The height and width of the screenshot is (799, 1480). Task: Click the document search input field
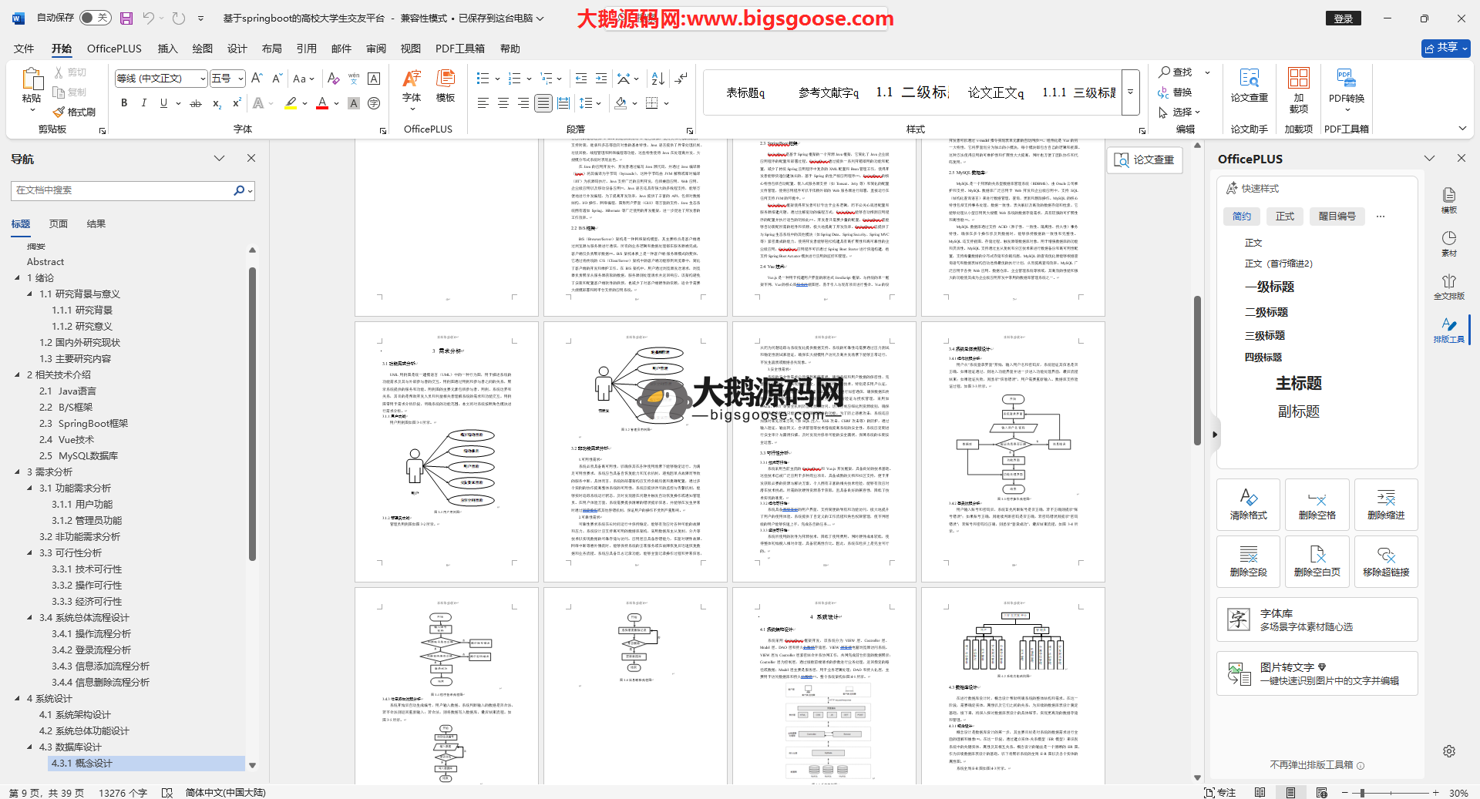[x=123, y=190]
